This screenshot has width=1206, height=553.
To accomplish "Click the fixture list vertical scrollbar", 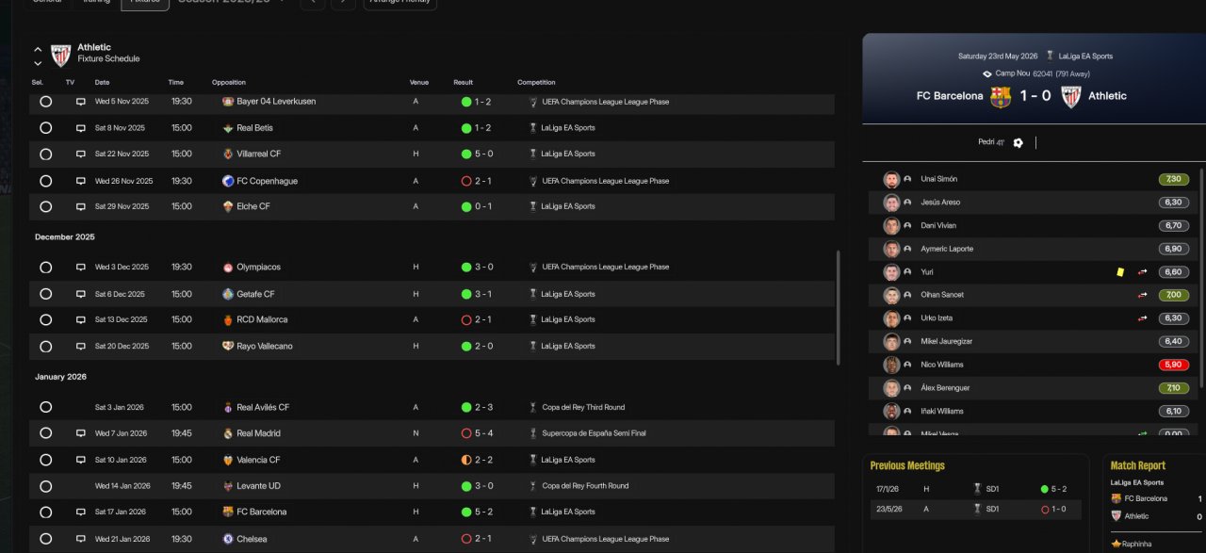I will point(838,308).
